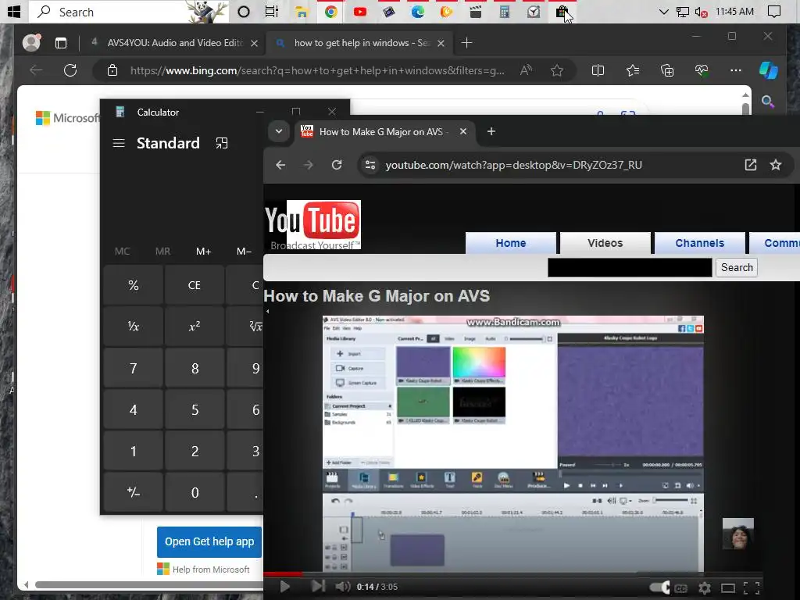800x600 pixels.
Task: Click M+ memory add in Calculator
Action: (204, 251)
